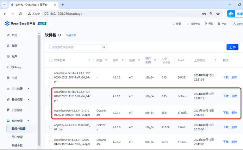Expand 备份恢复 backup restore submenu arrow
The height and width of the screenshot is (150, 243).
click(x=28, y=100)
